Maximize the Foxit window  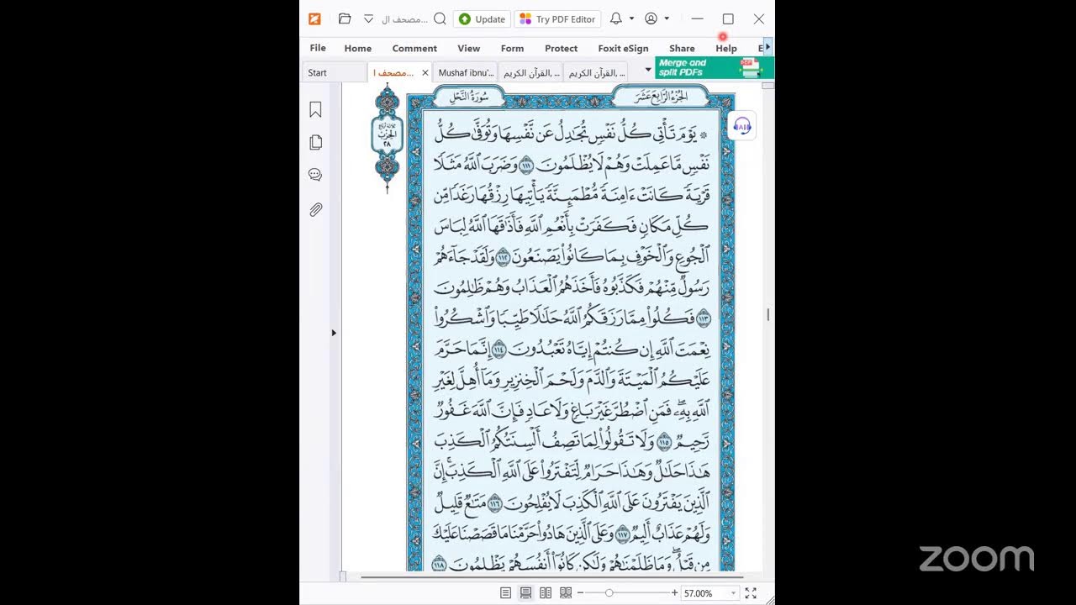pos(728,18)
